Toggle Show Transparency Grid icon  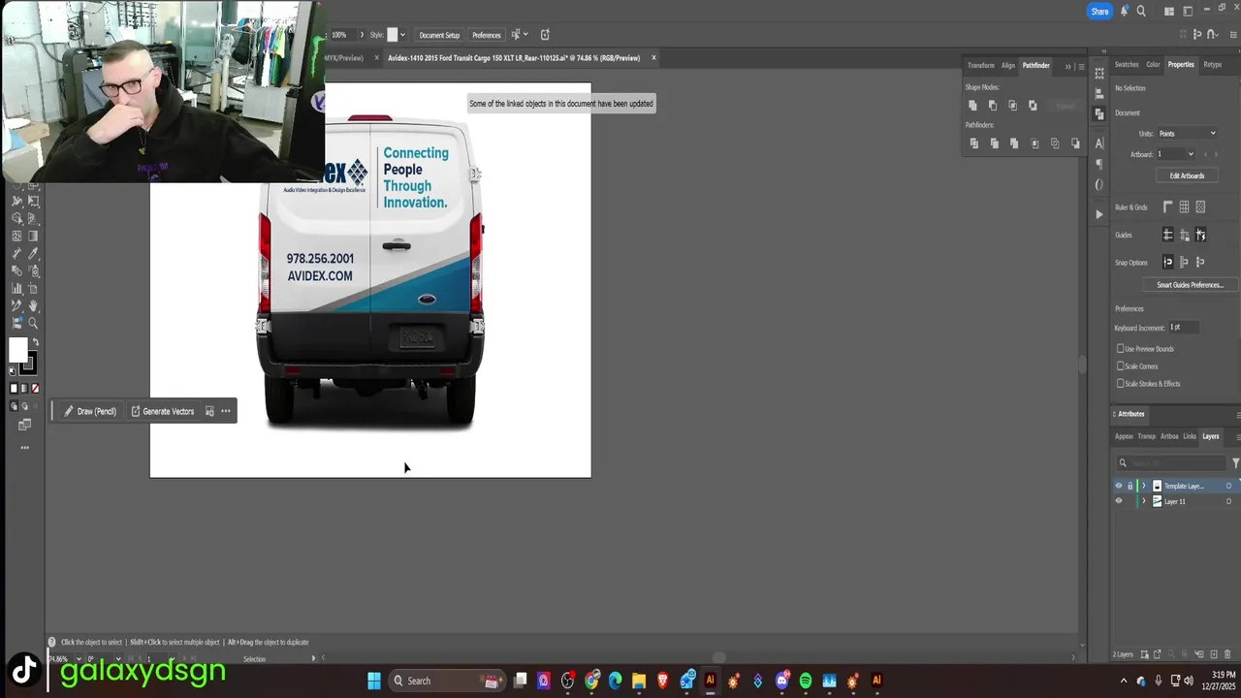point(1200,206)
